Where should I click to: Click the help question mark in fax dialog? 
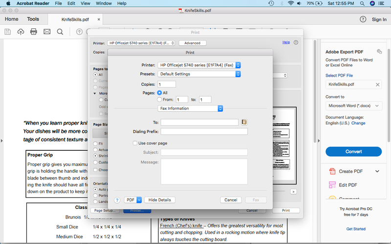tap(117, 200)
